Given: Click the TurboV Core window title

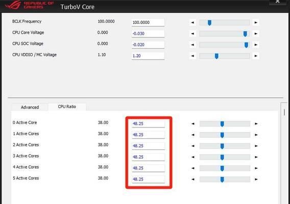Looking at the screenshot, I should [78, 7].
